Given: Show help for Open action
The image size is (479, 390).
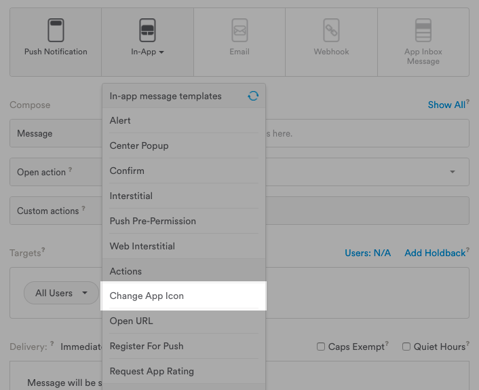Looking at the screenshot, I should point(71,169).
